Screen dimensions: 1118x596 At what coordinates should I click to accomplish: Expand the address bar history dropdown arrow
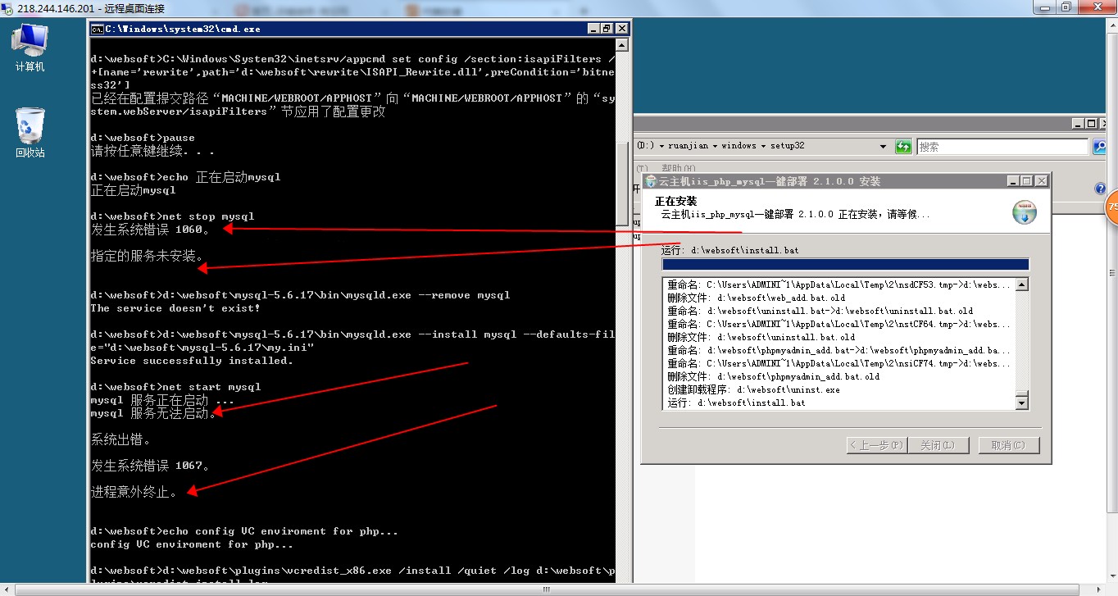pos(883,147)
